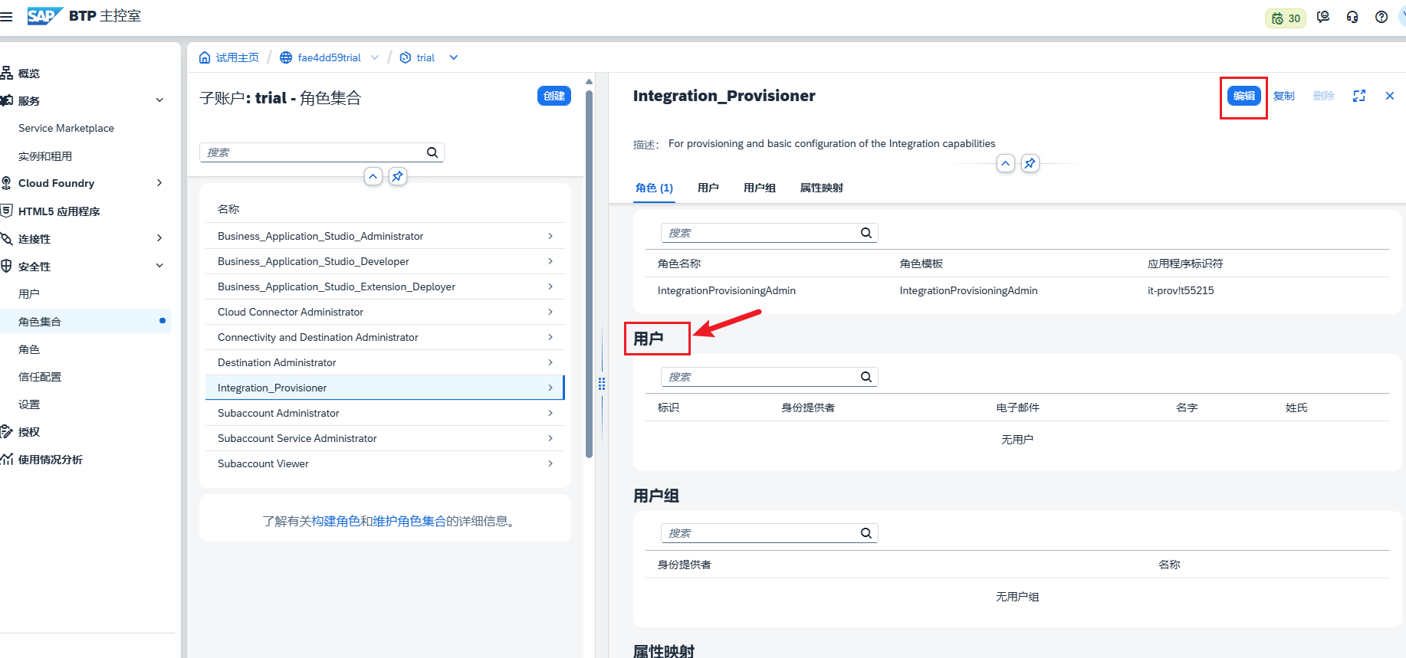Open the fae4dd59trial breadcrumb dropdown
1406x658 pixels.
(375, 57)
